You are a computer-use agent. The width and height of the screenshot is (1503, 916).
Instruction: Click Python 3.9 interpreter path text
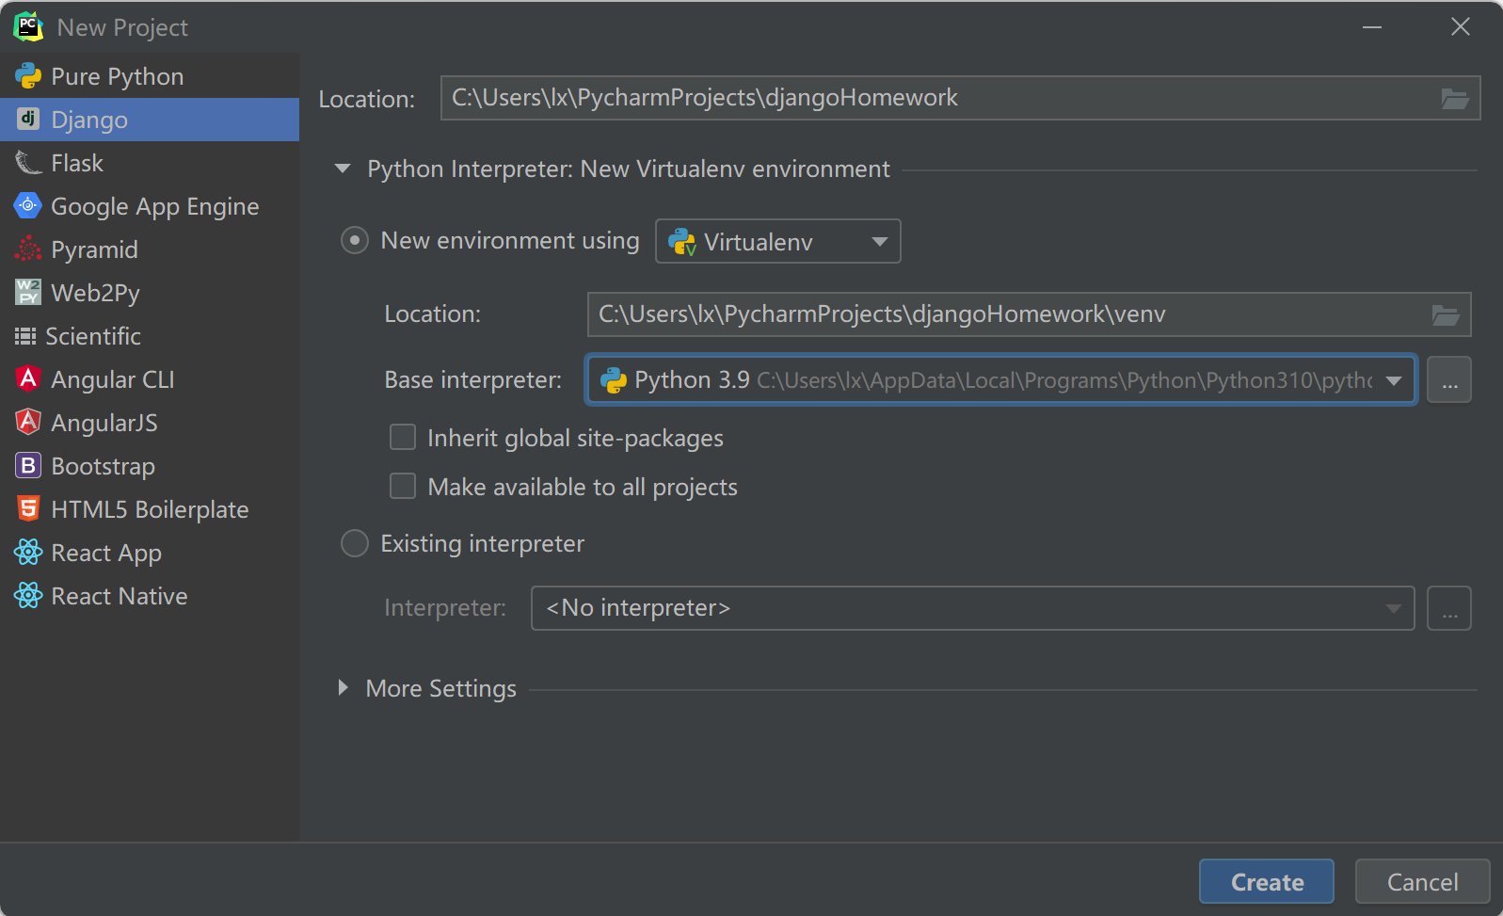1064,380
